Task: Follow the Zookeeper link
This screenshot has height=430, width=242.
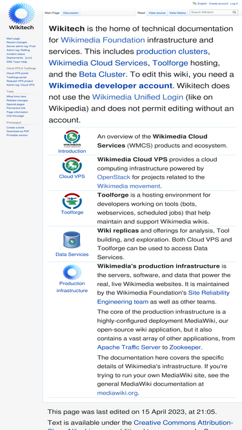Action: click(185, 347)
